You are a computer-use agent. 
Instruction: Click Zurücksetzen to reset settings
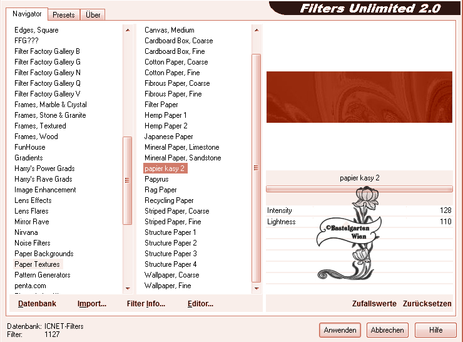pyautogui.click(x=427, y=304)
